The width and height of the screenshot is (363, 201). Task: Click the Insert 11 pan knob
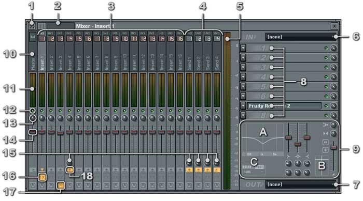tap(134, 118)
